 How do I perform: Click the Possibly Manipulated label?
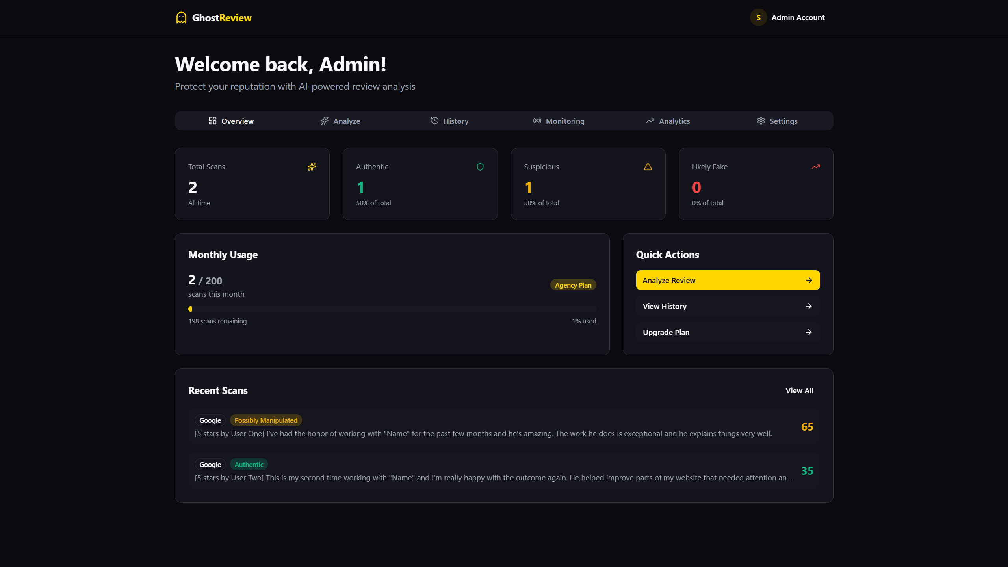pyautogui.click(x=265, y=420)
